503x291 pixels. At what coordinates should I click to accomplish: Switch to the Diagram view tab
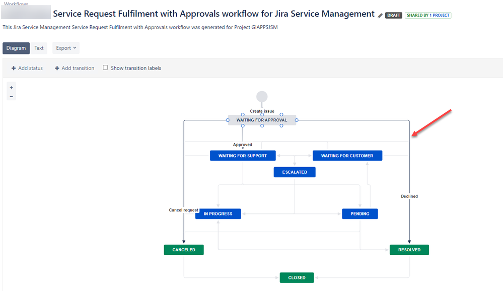point(16,48)
